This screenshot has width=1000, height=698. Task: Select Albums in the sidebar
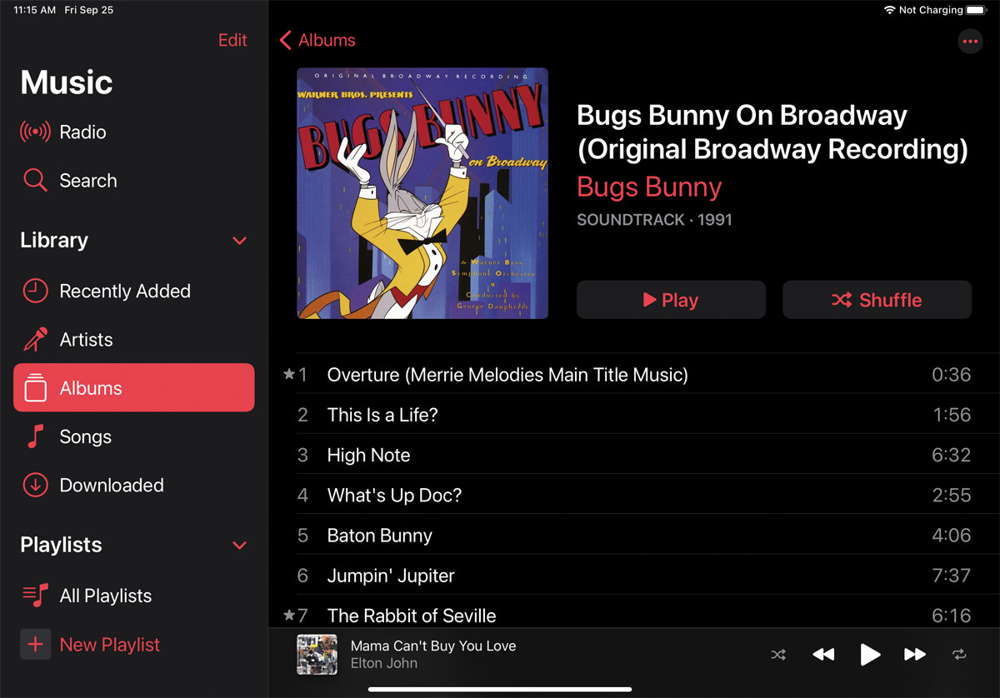133,387
